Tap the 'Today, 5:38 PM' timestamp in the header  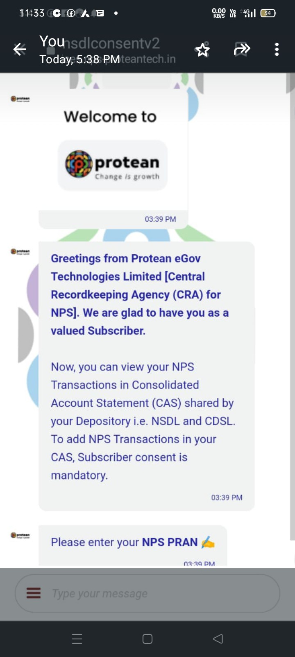point(80,60)
